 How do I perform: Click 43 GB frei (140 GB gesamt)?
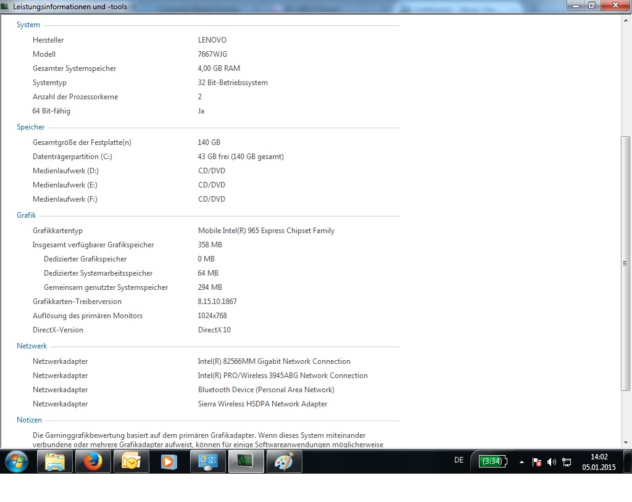[241, 156]
